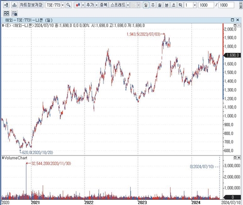The image size is (243, 205).
Task: Open the 스프레드 dropdown arrow
Action: tap(128, 5)
